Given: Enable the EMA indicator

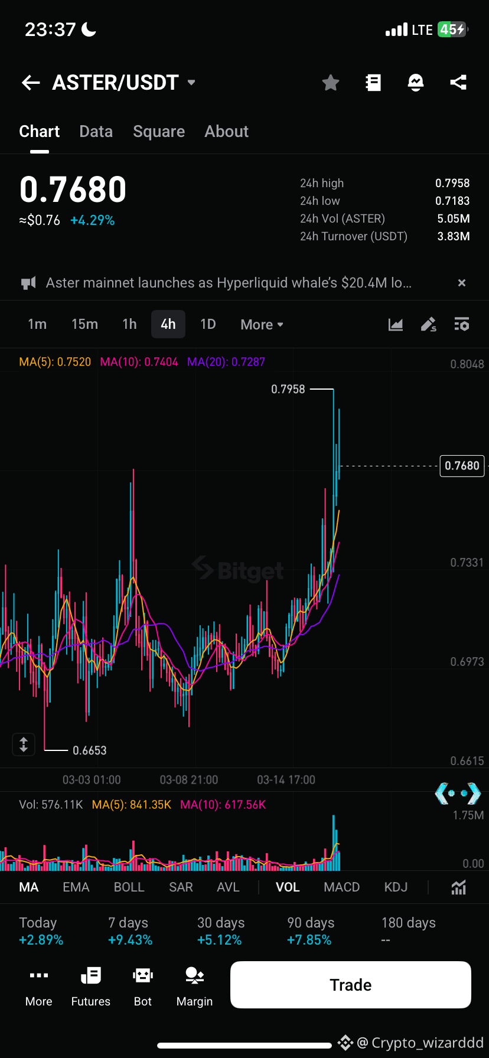Looking at the screenshot, I should 76,887.
